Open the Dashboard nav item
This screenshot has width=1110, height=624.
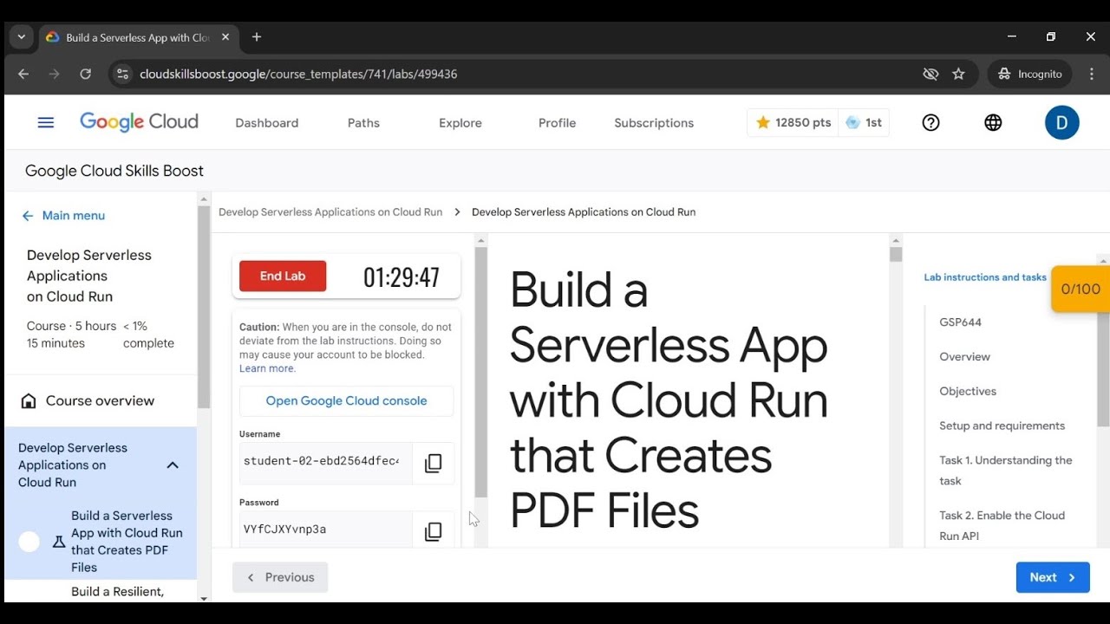pyautogui.click(x=267, y=123)
